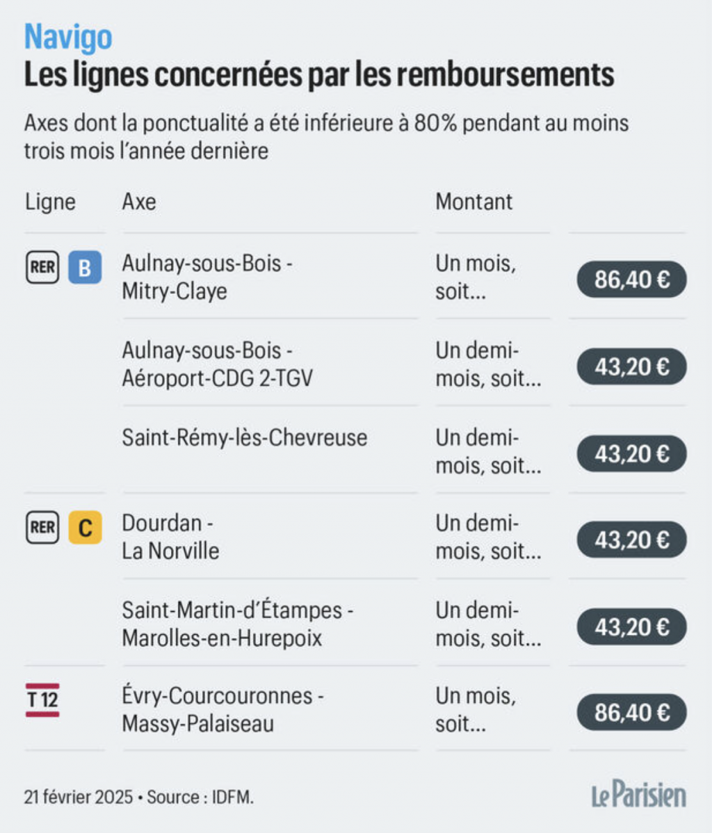The height and width of the screenshot is (833, 712).
Task: Select the yellow C line badge
Action: tap(85, 527)
